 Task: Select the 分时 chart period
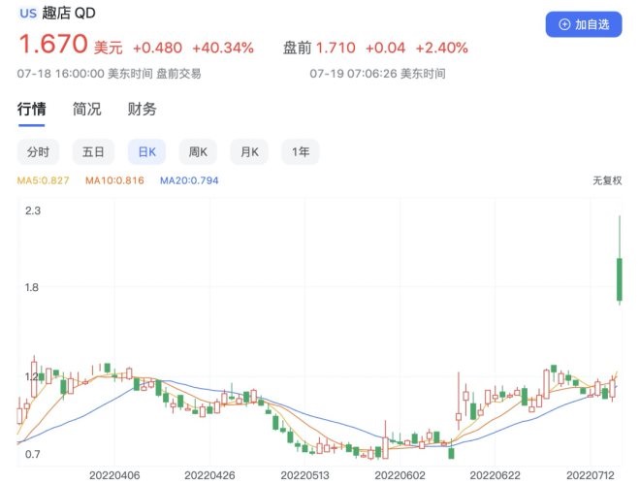click(x=39, y=151)
